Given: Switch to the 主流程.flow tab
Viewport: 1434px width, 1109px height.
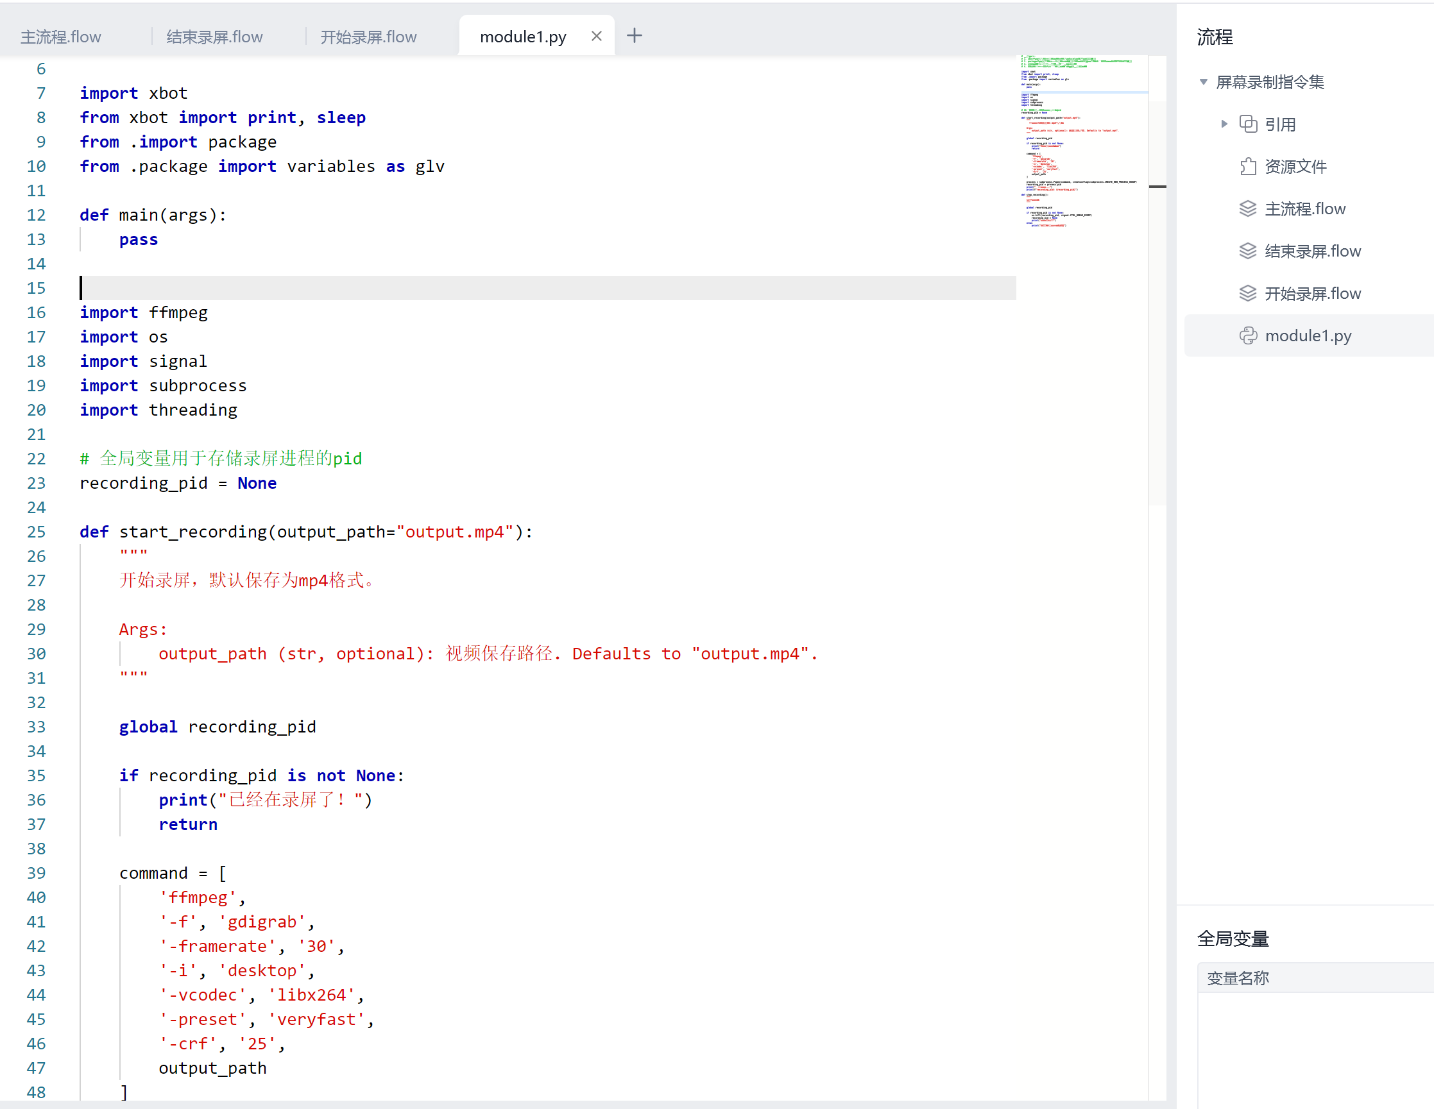Looking at the screenshot, I should pyautogui.click(x=61, y=37).
